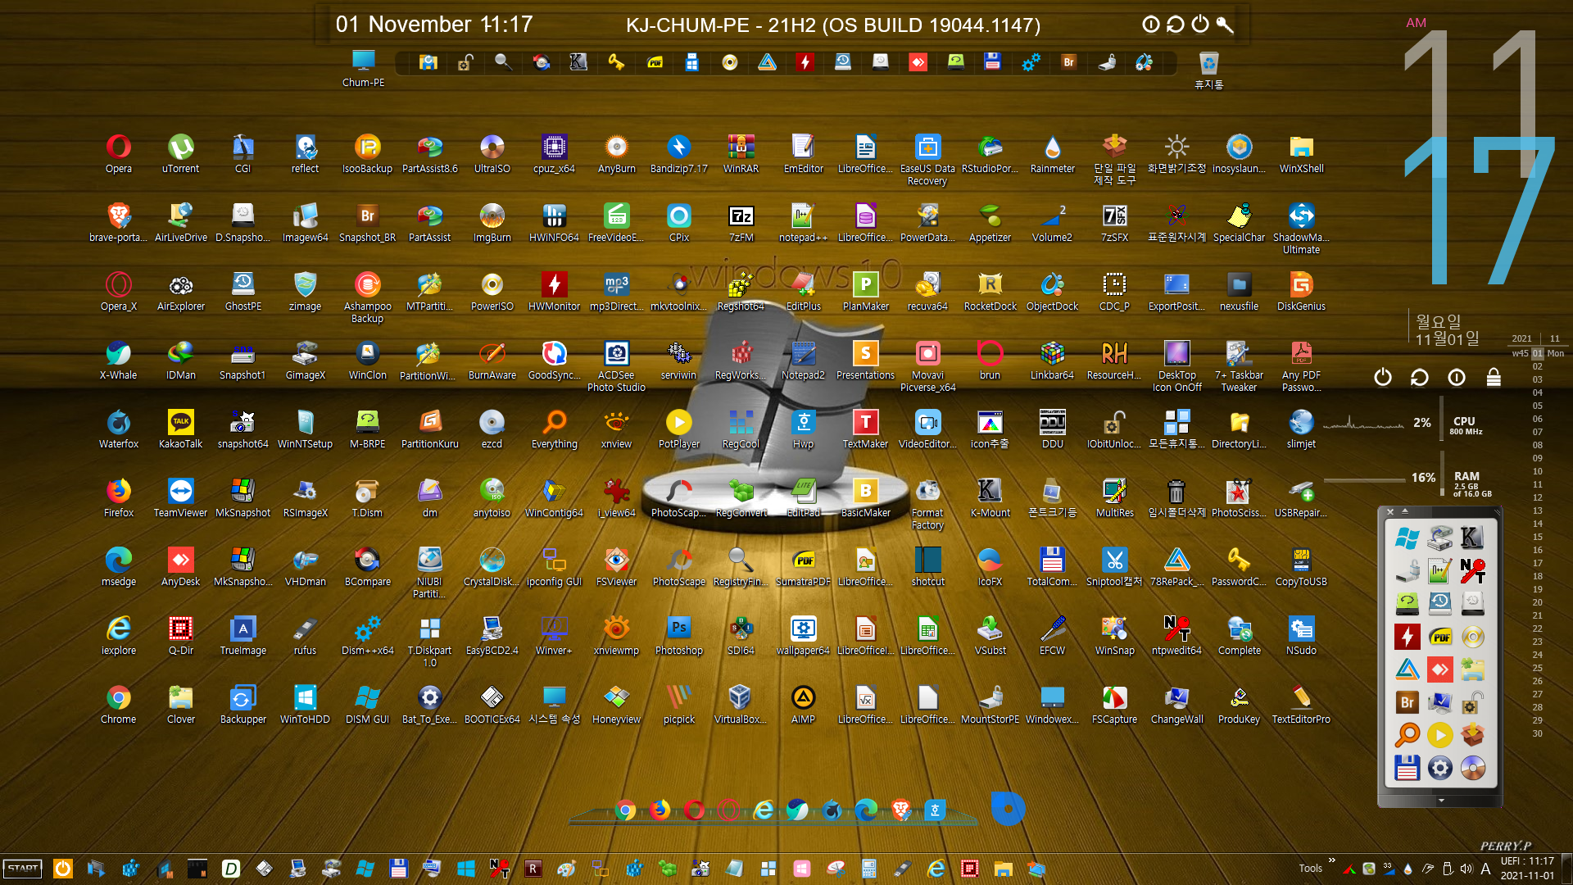Click the PDF icon in the top toolbar

pos(655,62)
